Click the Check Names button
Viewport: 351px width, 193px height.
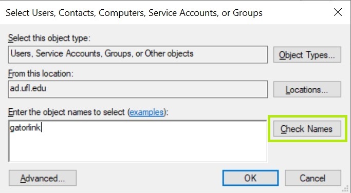click(x=307, y=129)
